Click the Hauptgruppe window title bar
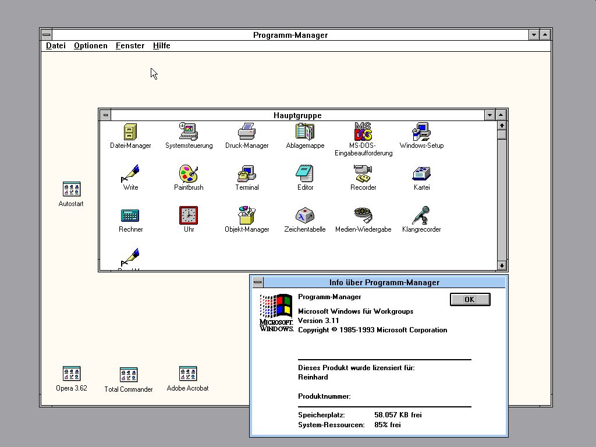Viewport: 596px width, 447px height. click(297, 115)
